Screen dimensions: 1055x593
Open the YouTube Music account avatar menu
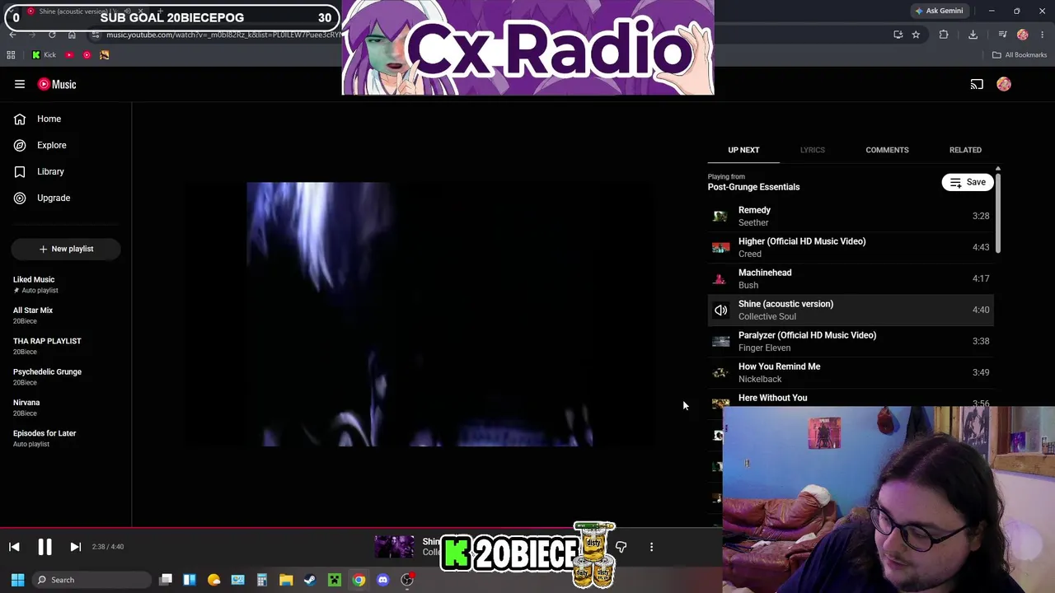click(x=1004, y=84)
